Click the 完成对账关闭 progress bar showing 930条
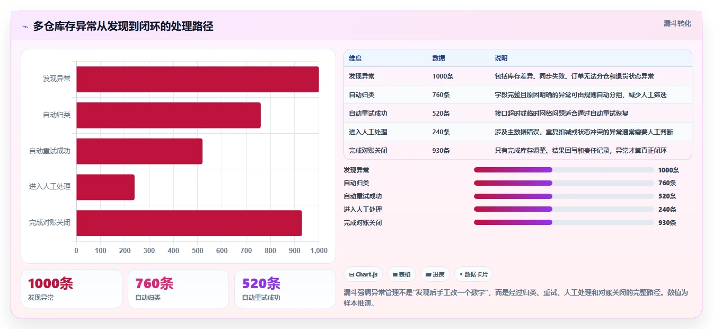The width and height of the screenshot is (713, 329). (564, 222)
